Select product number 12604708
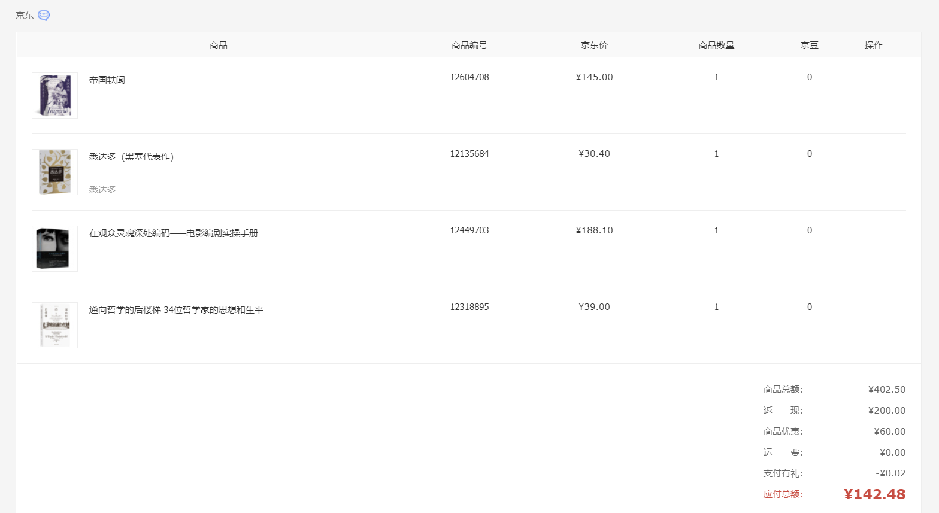Screen dimensions: 939x513 (469, 77)
